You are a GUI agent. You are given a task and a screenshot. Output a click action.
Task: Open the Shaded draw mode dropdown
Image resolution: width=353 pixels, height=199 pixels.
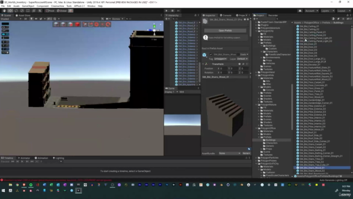coord(11,19)
